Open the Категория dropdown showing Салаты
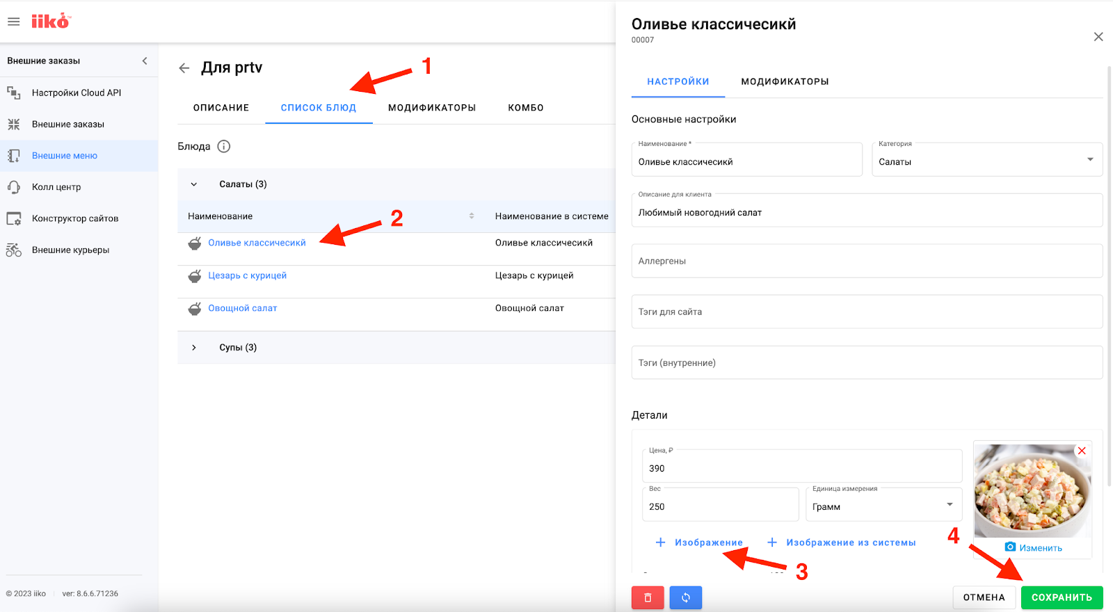The image size is (1113, 612). point(987,159)
